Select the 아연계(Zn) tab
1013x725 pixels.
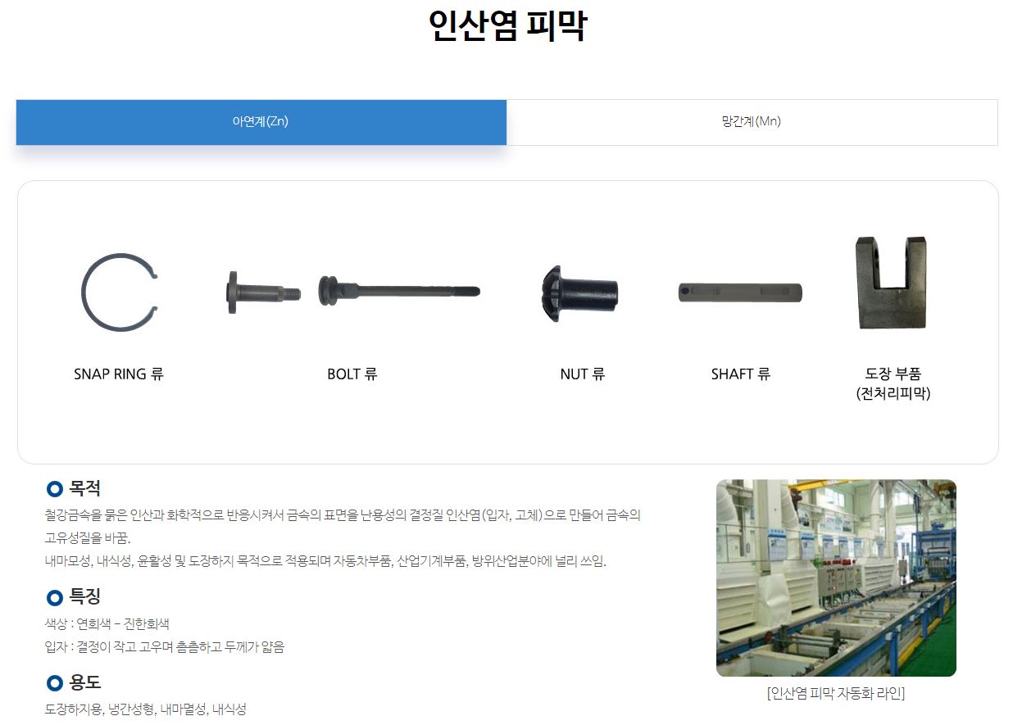click(261, 122)
